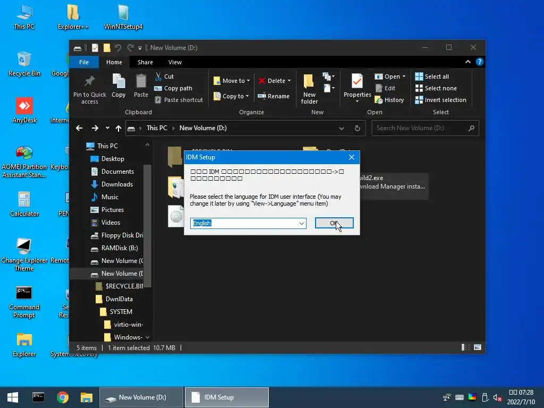Image resolution: width=544 pixels, height=408 pixels.
Task: Click Cut in the Clipboard group
Action: (x=165, y=76)
